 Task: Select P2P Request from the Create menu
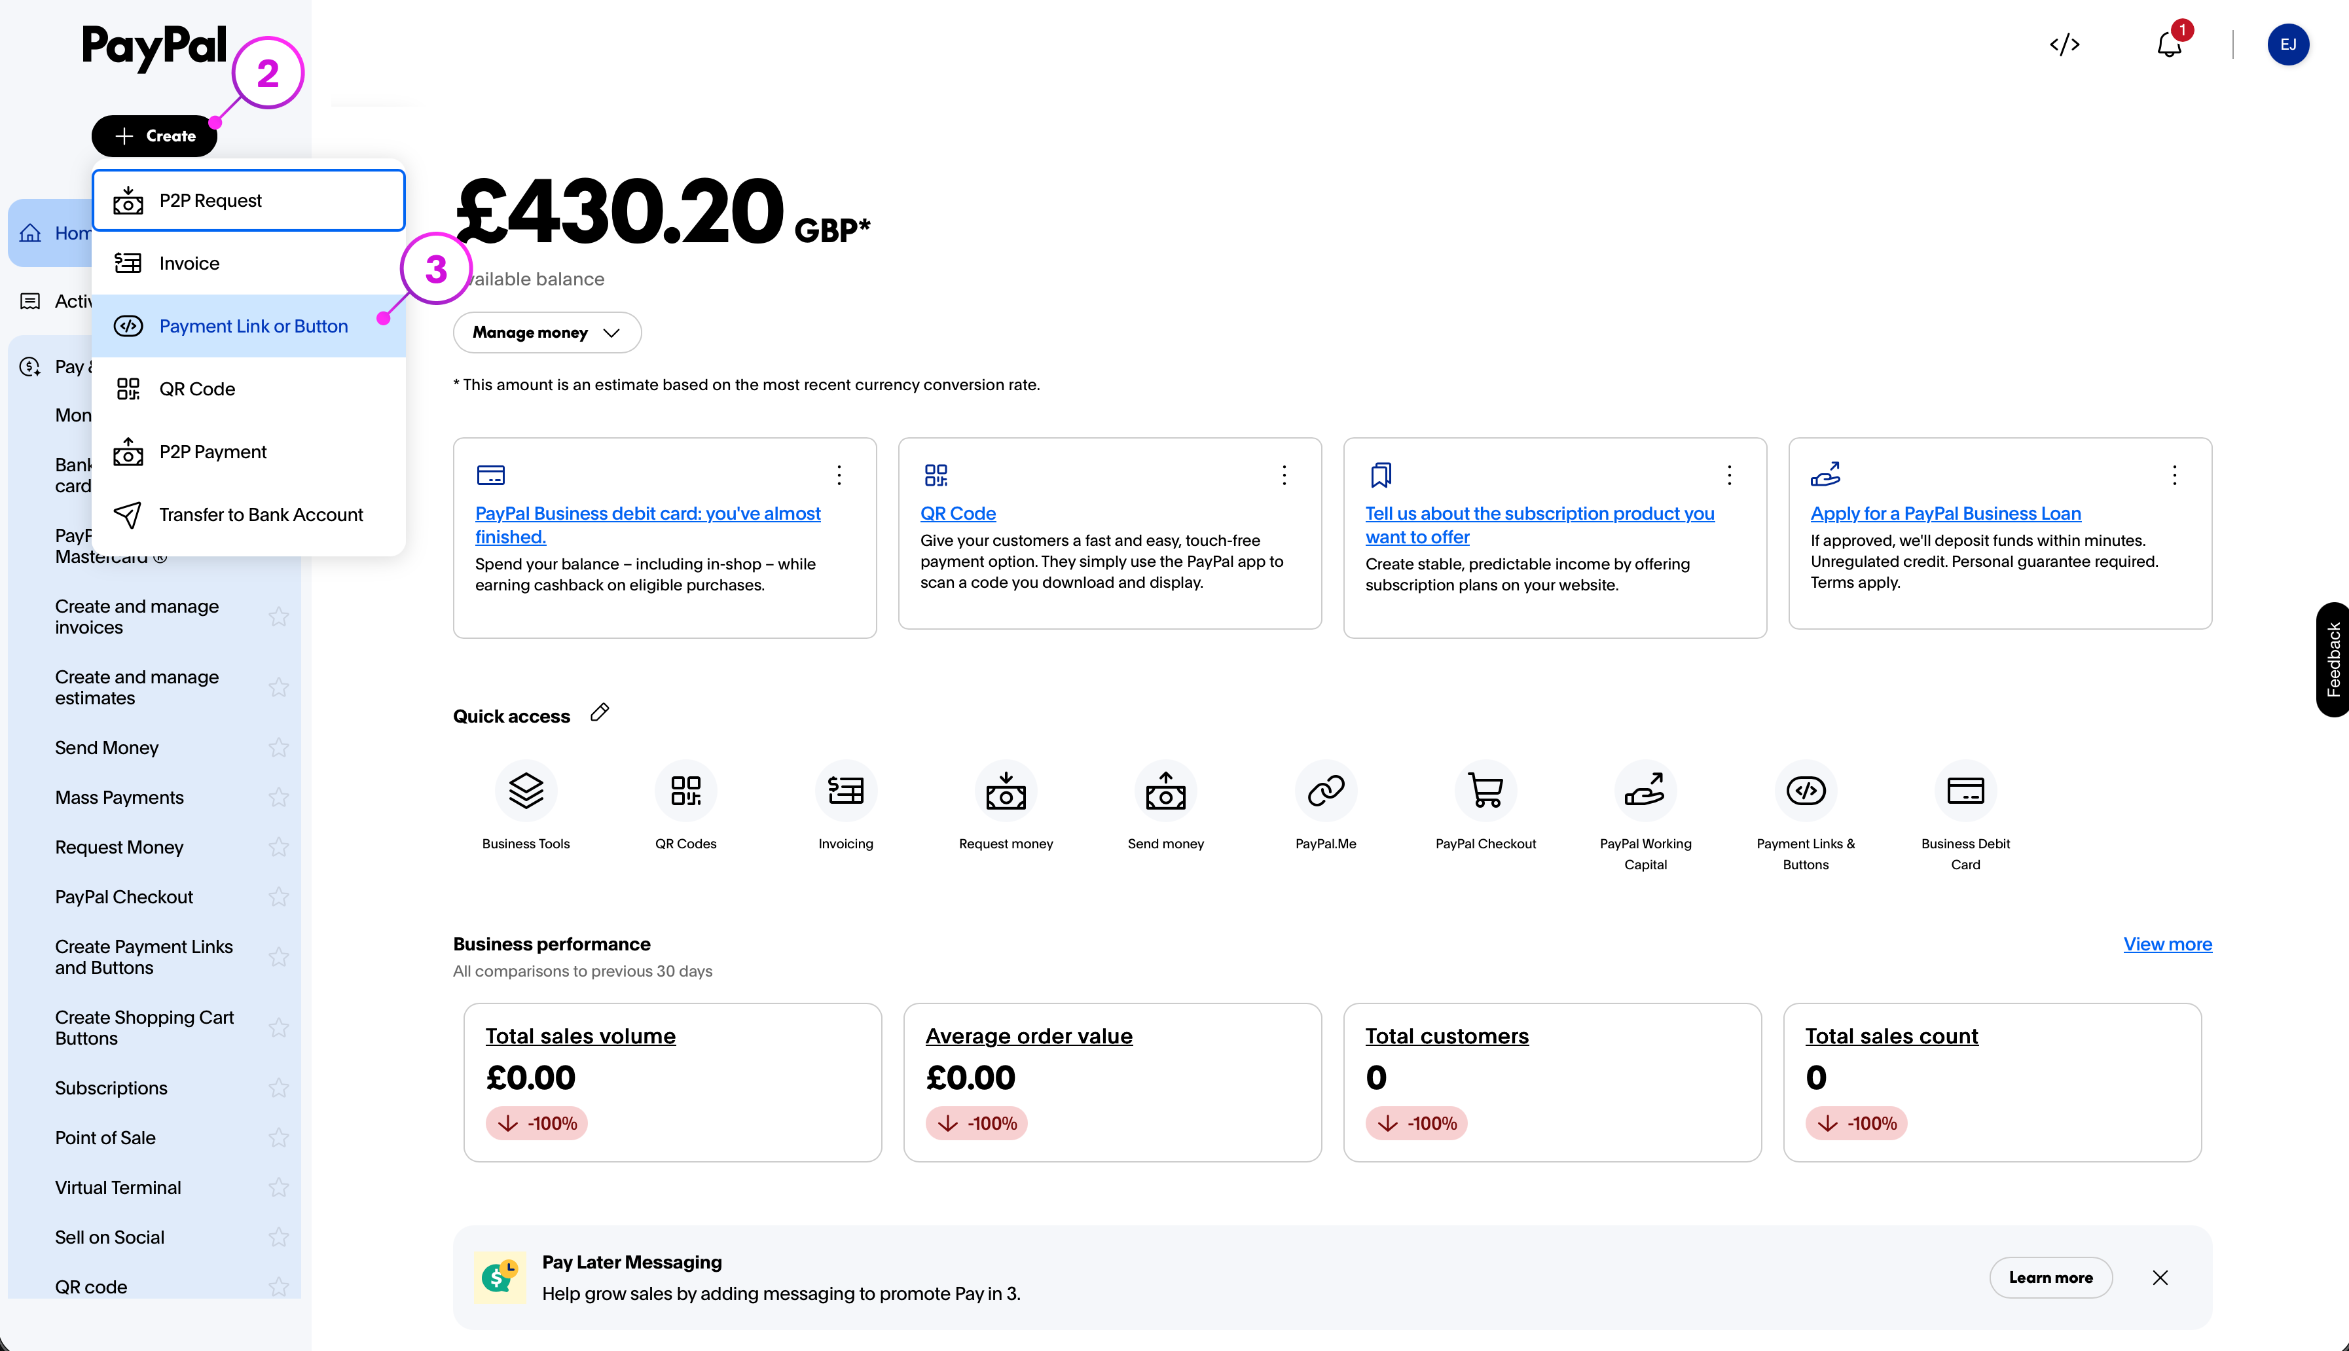click(x=249, y=200)
